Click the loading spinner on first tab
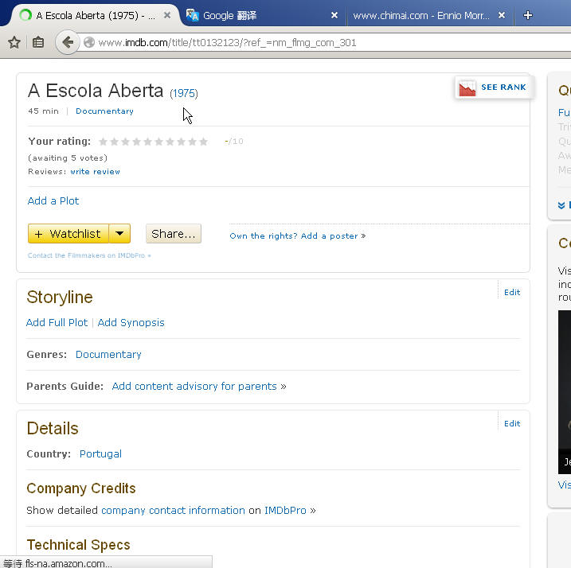The image size is (571, 568). [x=25, y=15]
